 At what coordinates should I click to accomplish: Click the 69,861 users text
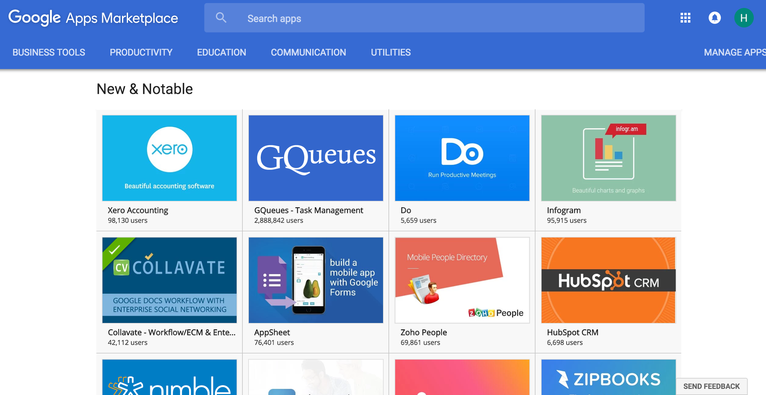420,343
